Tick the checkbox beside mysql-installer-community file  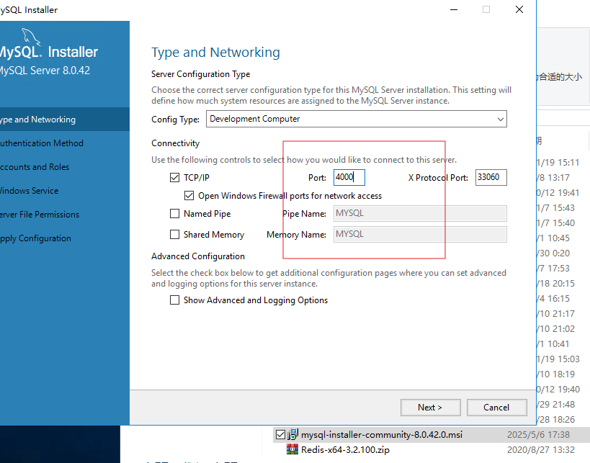pyautogui.click(x=280, y=435)
